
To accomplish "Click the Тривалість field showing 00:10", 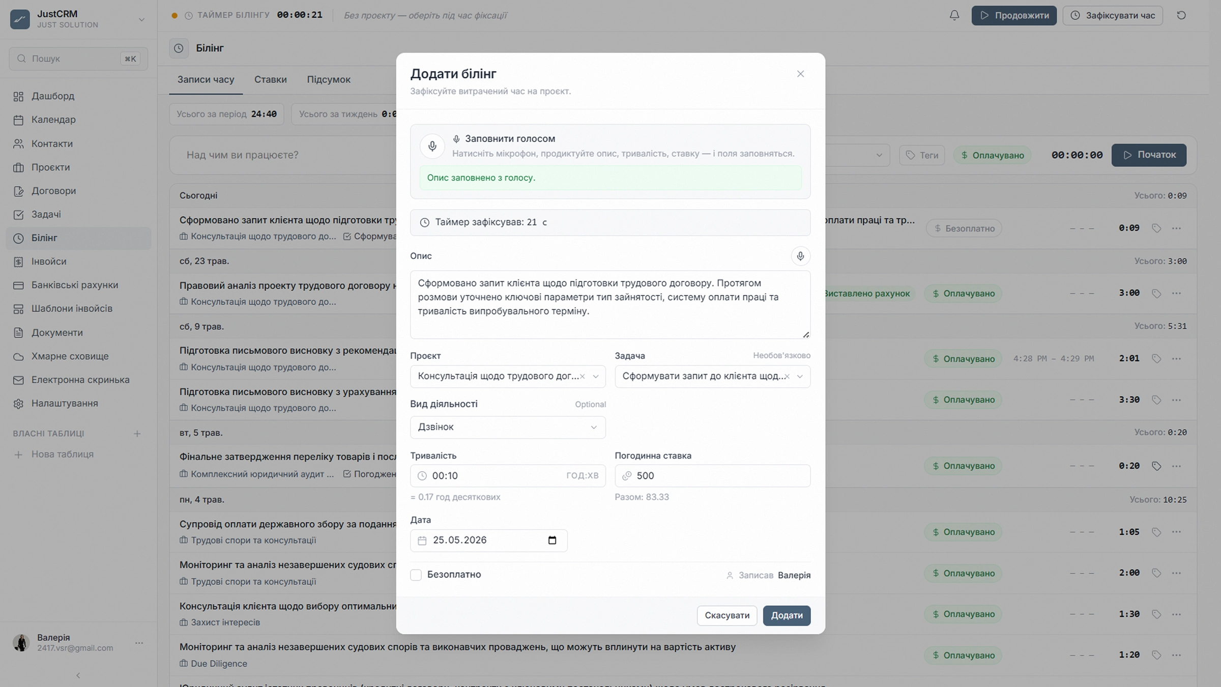I will click(x=508, y=476).
